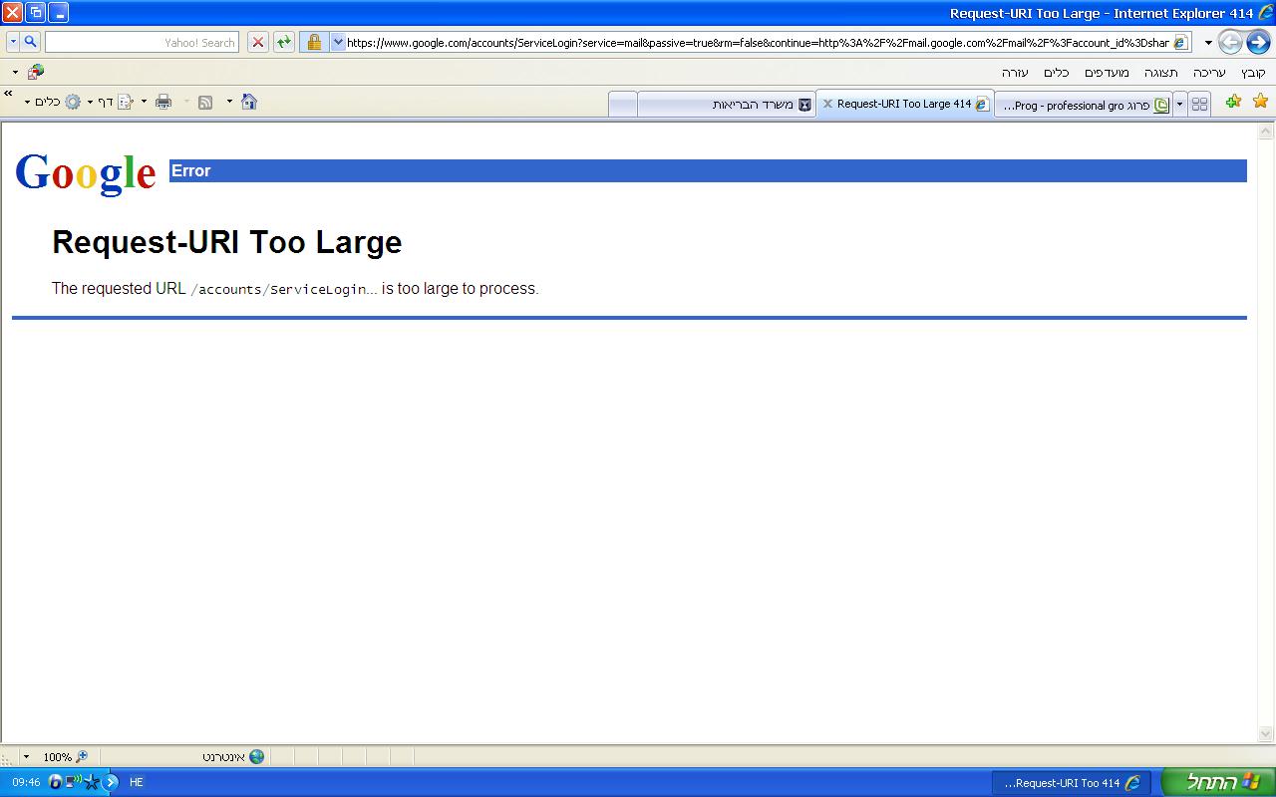This screenshot has width=1276, height=797.
Task: Click the globe icon on the links bar
Action: [x=36, y=72]
